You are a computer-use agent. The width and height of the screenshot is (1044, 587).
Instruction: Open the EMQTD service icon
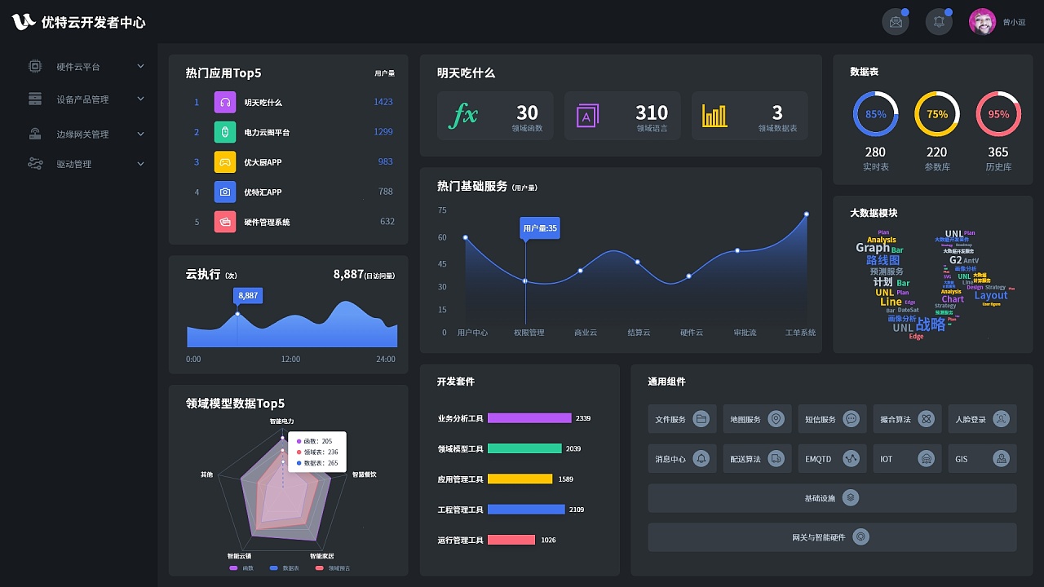click(x=852, y=458)
